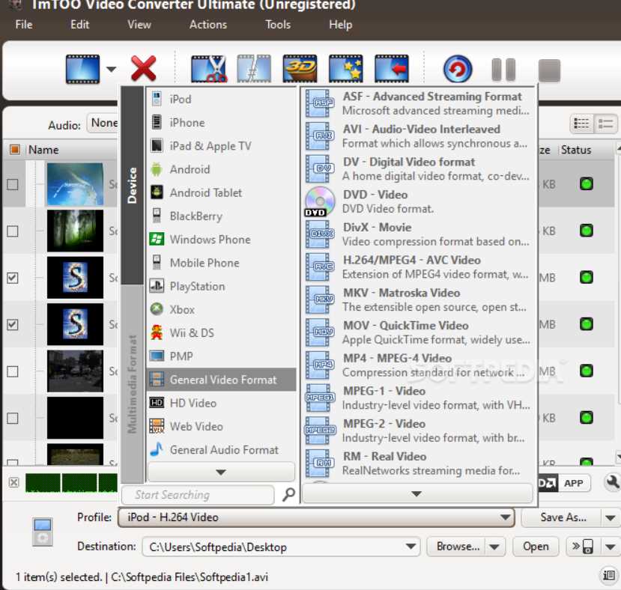
Task: Open the View menu
Action: pos(139,25)
